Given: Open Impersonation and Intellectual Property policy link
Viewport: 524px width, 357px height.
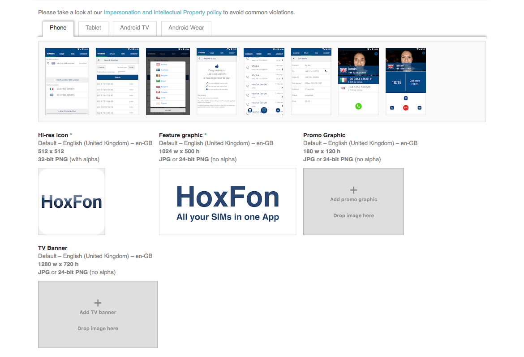Looking at the screenshot, I should 163,13.
